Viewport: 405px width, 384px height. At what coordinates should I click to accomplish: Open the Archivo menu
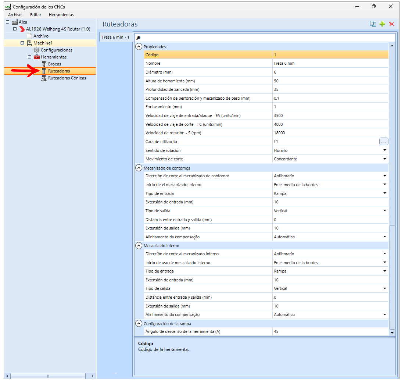point(15,15)
